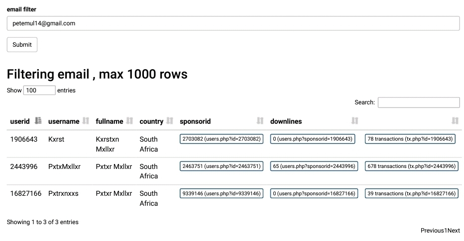Sort by fullname using its sort icon
Viewport: 464px width, 241px height.
pyautogui.click(x=129, y=121)
